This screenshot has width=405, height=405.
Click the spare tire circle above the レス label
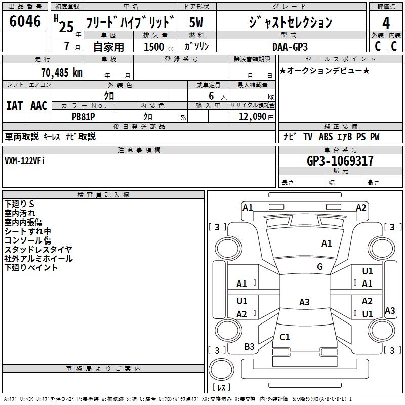pos(221,370)
